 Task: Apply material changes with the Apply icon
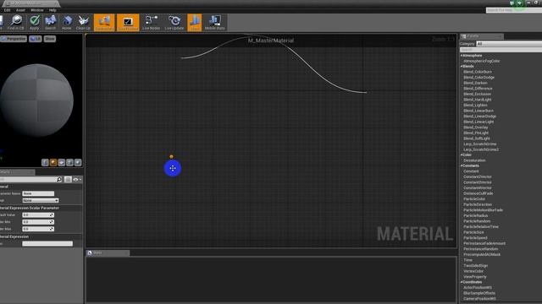pos(34,23)
